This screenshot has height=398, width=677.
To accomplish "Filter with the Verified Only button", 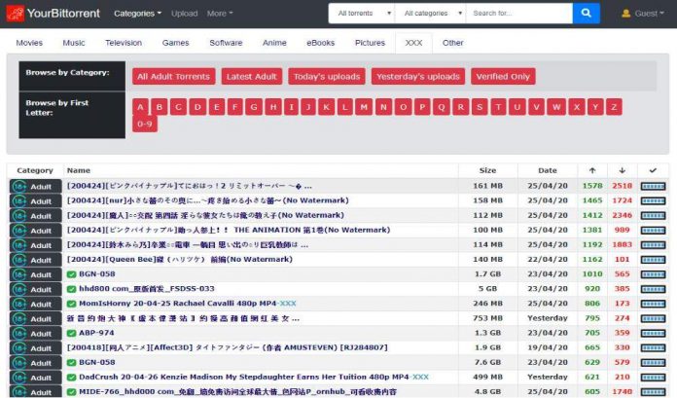I will (x=503, y=76).
